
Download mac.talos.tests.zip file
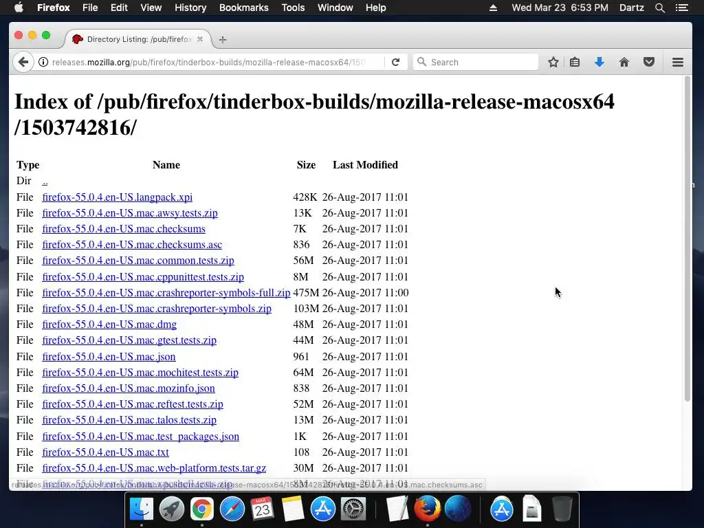(x=129, y=420)
